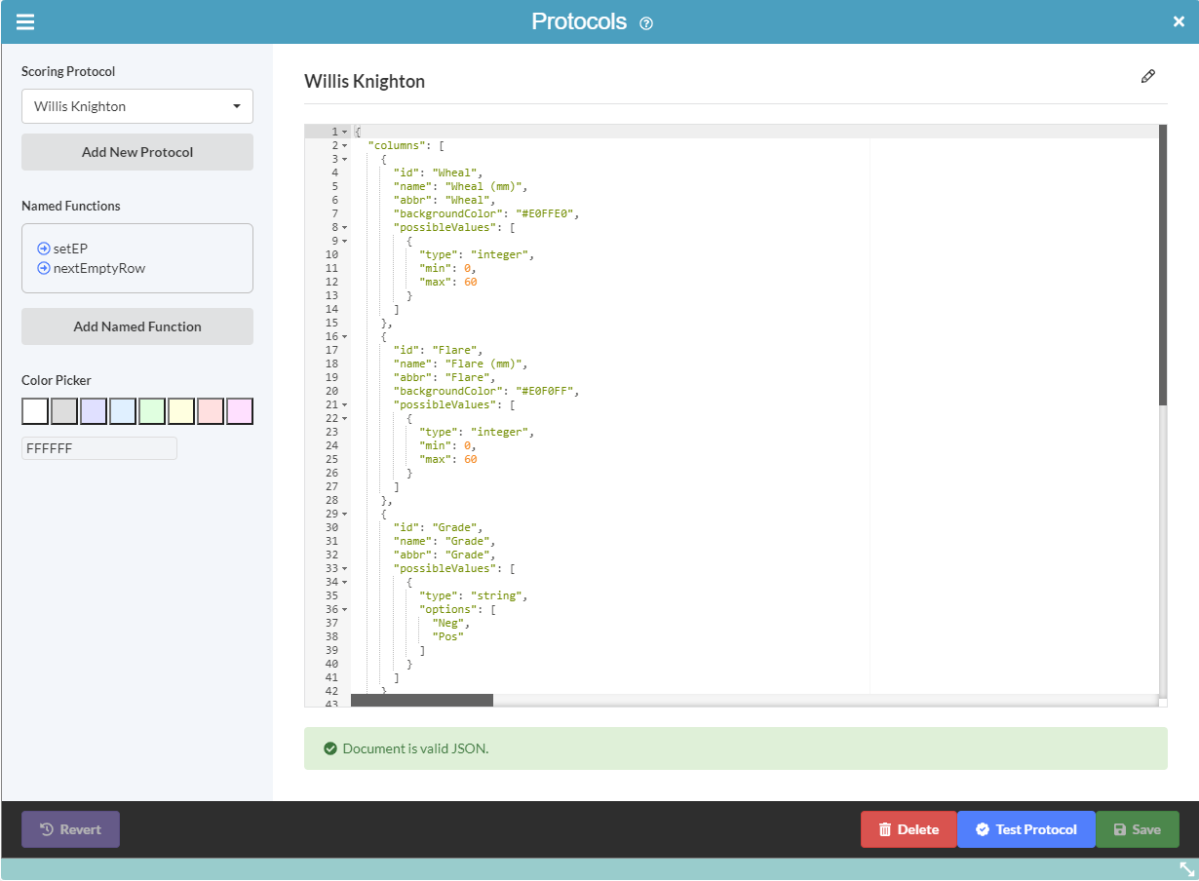Open the setEP function arrow icon
The height and width of the screenshot is (881, 1199).
click(43, 249)
